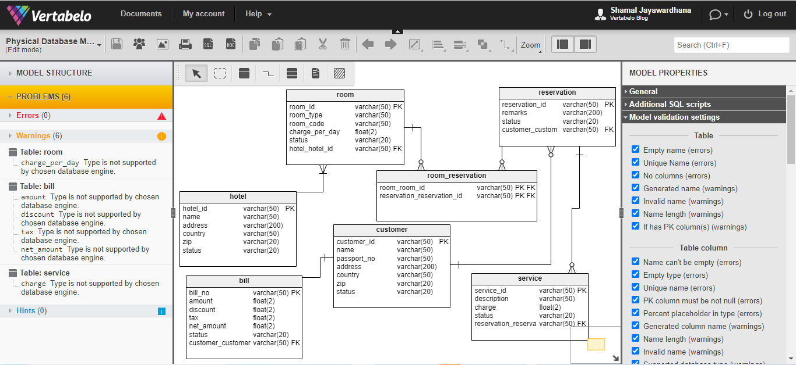
Task: Click the Log out link
Action: click(765, 14)
